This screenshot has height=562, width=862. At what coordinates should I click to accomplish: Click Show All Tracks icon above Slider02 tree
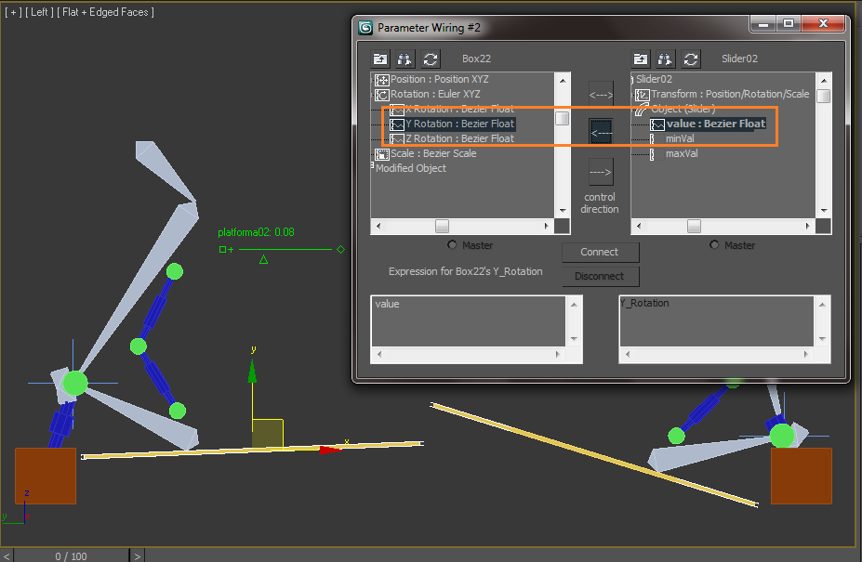pyautogui.click(x=641, y=59)
